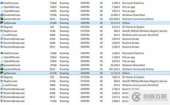Click the memory value 2,392 K
The height and width of the screenshot is (105, 170).
click(116, 47)
